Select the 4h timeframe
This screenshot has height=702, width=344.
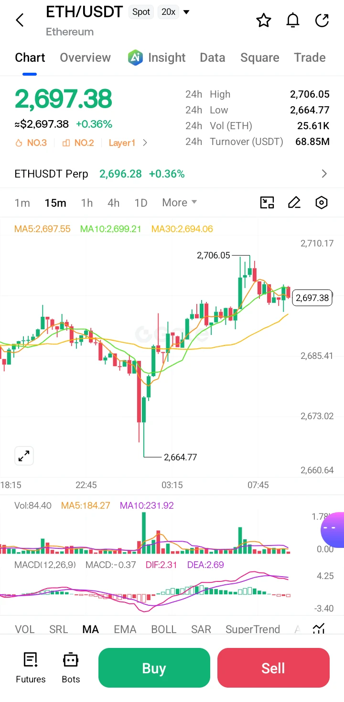point(113,202)
